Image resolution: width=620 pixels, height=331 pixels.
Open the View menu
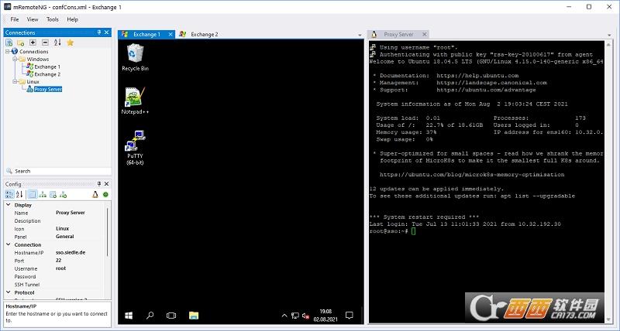click(x=33, y=19)
